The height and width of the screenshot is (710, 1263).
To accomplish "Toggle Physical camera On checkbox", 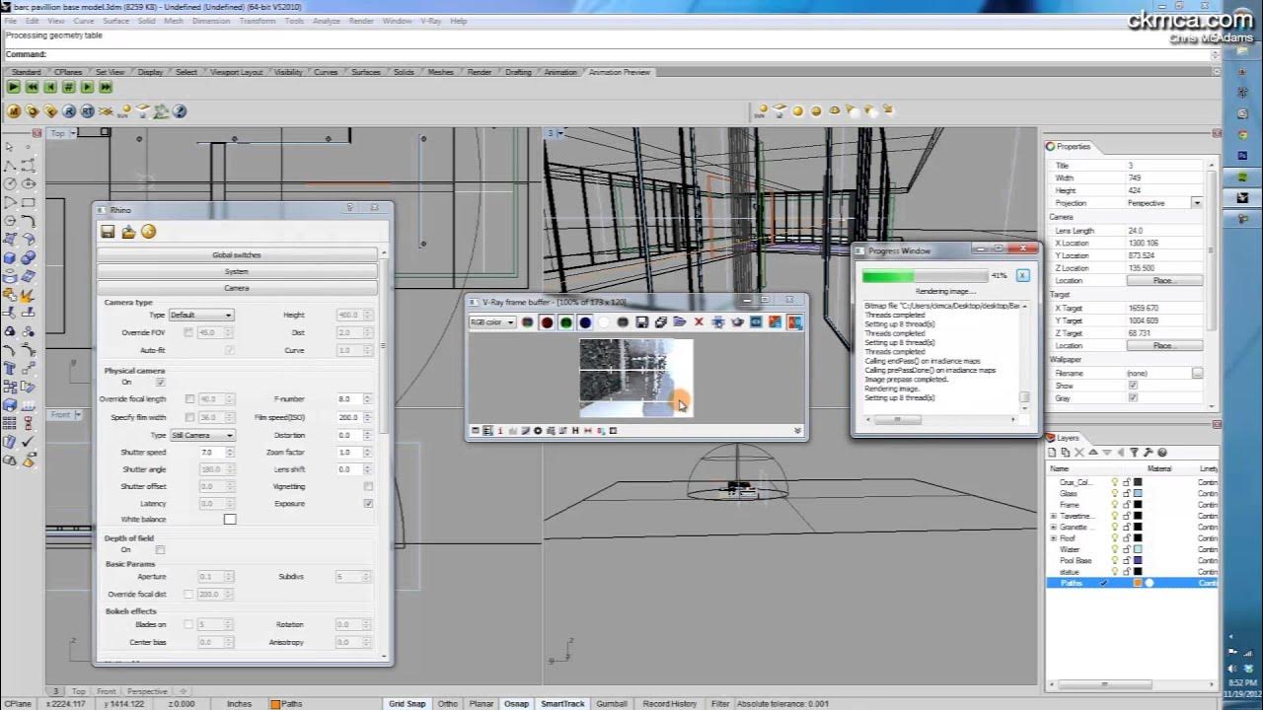I will tap(160, 383).
